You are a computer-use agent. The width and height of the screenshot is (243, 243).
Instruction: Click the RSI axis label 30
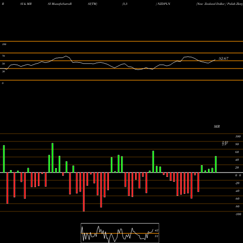[3, 71]
